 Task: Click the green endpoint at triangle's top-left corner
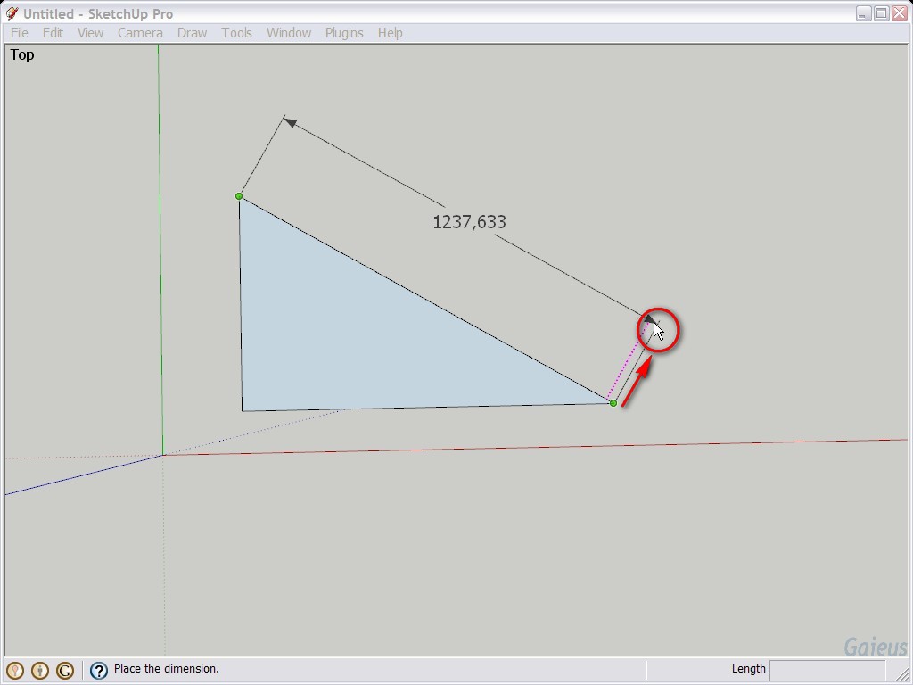[239, 196]
